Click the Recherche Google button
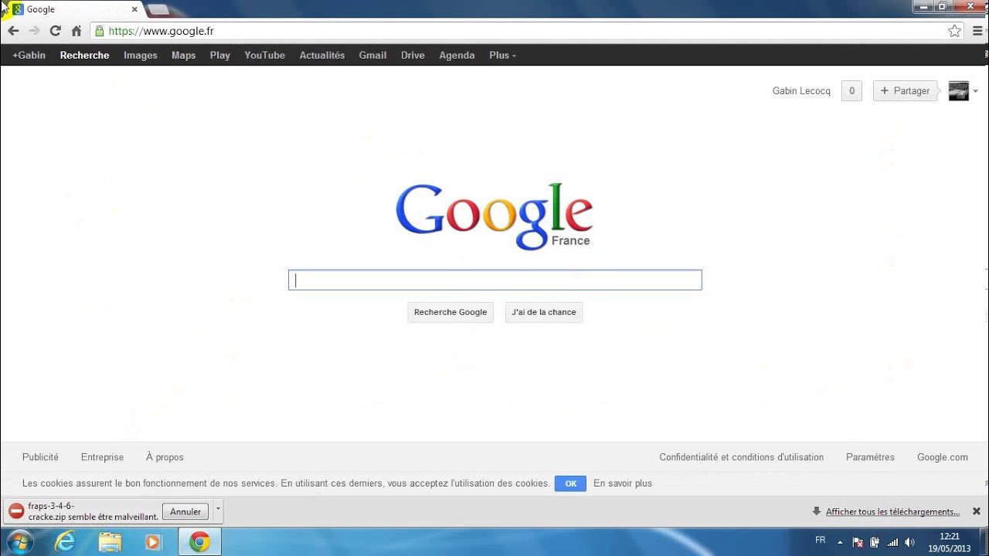 tap(450, 312)
